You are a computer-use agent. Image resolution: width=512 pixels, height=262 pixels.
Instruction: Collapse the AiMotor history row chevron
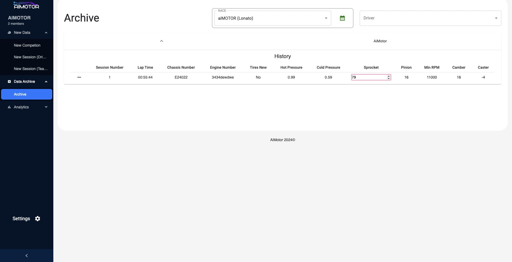point(161,41)
